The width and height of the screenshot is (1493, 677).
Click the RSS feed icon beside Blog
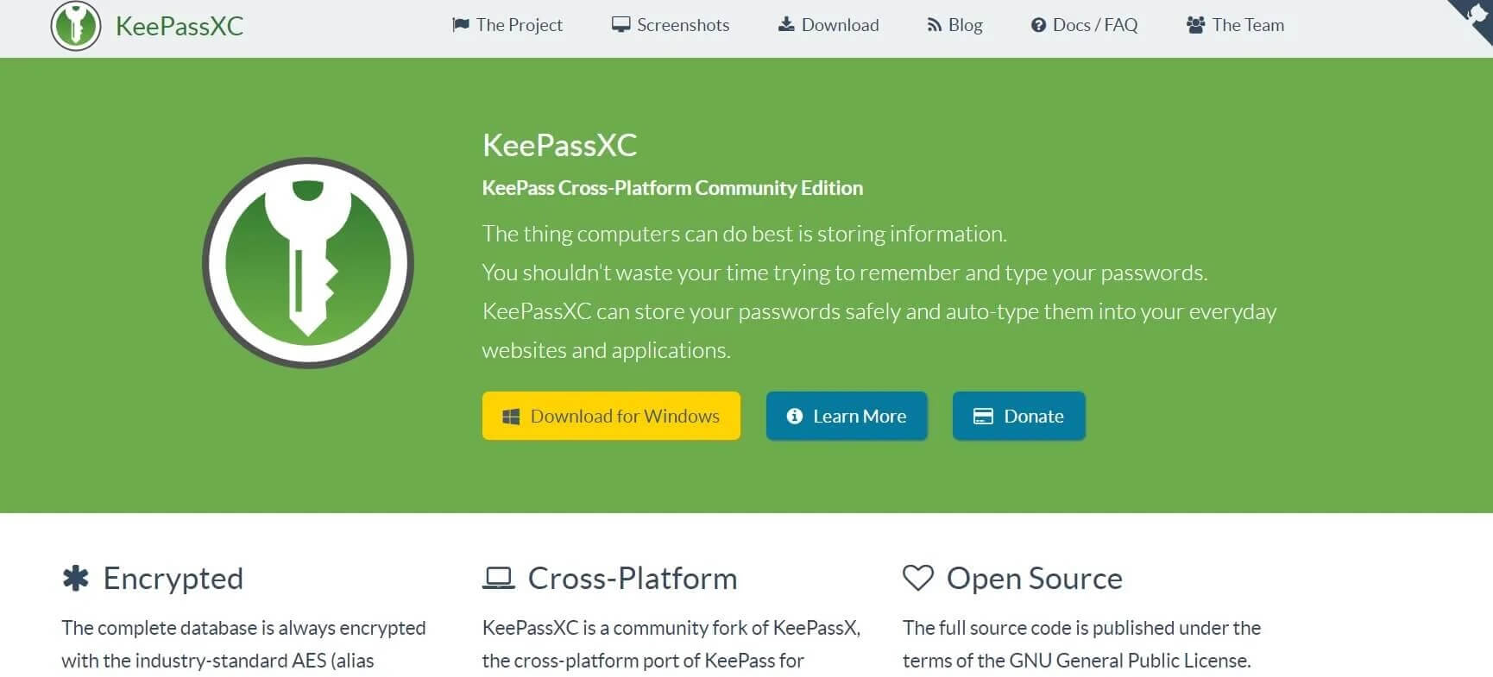[x=935, y=26]
